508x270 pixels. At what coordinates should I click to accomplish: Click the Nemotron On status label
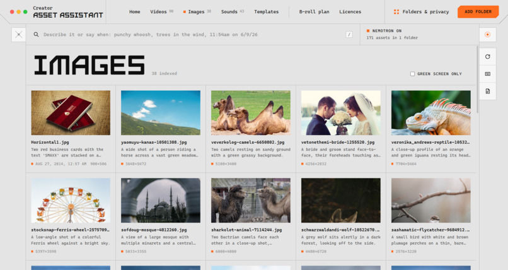386,31
